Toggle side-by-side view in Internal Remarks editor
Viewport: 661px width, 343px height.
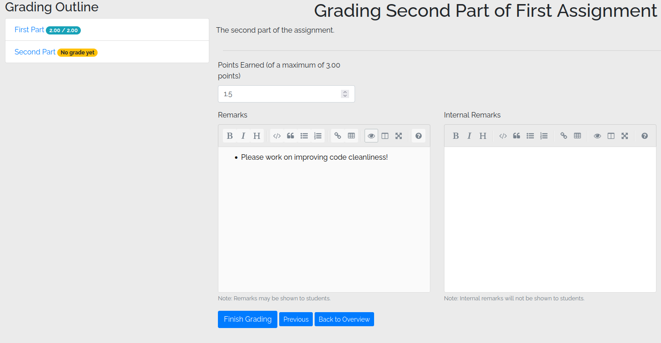[611, 136]
